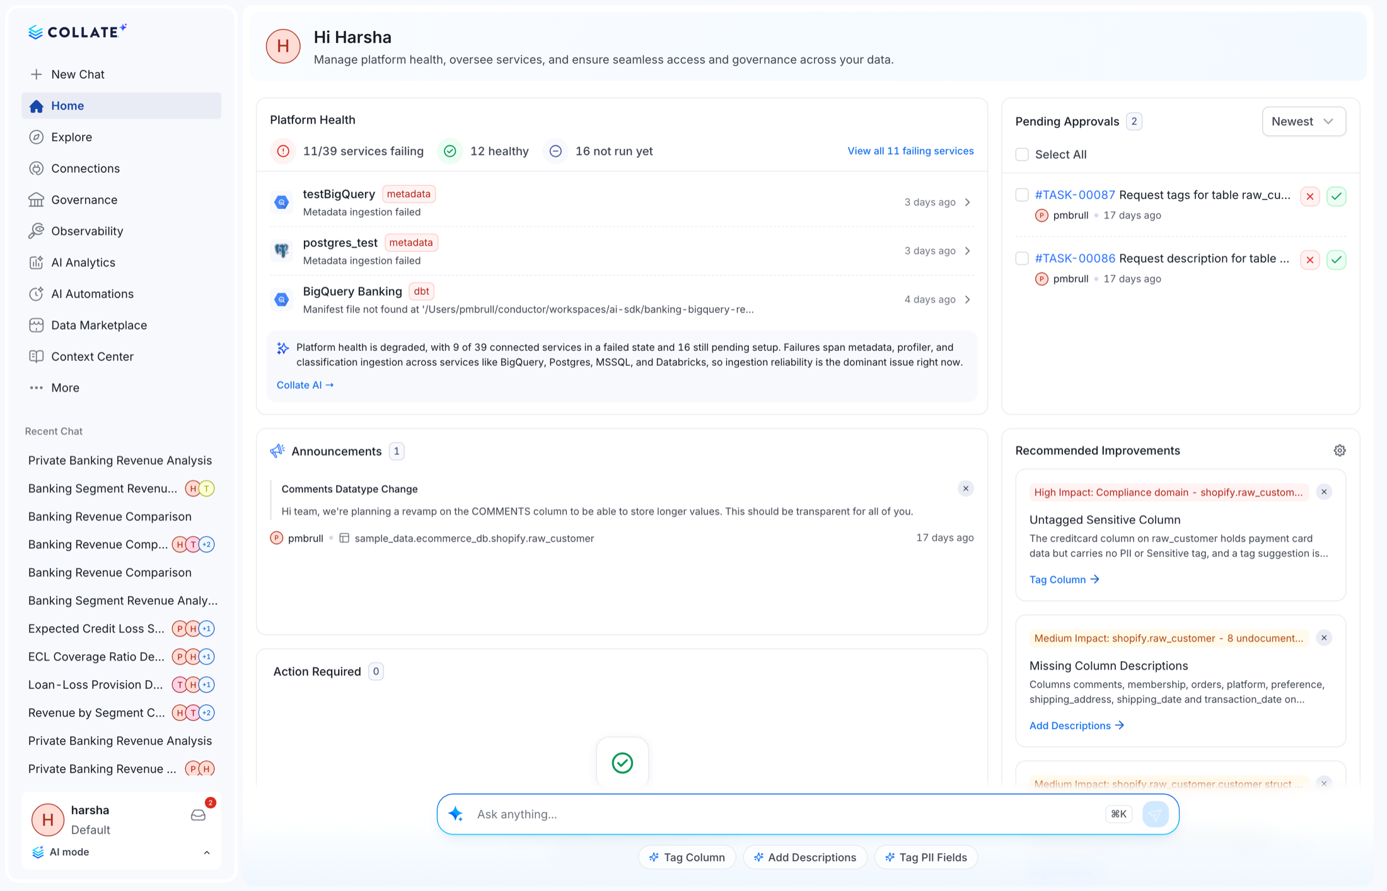This screenshot has height=891, width=1387.
Task: Approve TASK-00087 with the green check
Action: [x=1337, y=197]
